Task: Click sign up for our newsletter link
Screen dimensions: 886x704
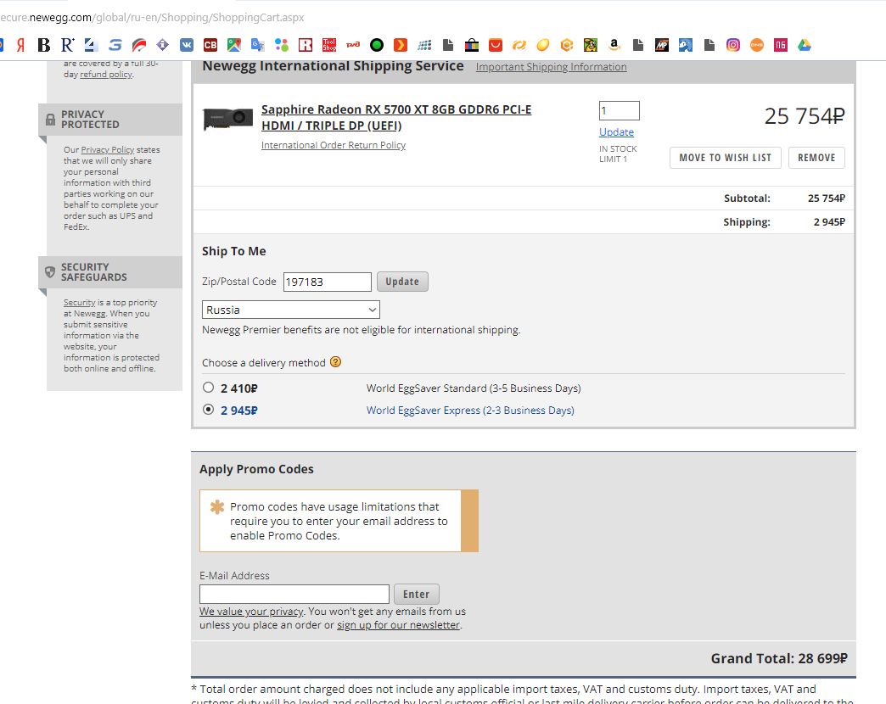Action: pos(398,625)
